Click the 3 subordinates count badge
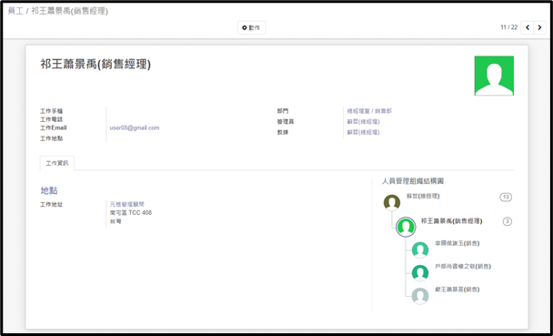The width and height of the screenshot is (553, 336). (x=508, y=221)
